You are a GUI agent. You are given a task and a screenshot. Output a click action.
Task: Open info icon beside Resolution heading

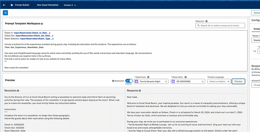[18, 91]
